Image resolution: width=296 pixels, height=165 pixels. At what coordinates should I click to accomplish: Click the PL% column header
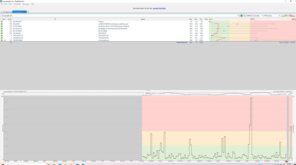[x=206, y=19]
